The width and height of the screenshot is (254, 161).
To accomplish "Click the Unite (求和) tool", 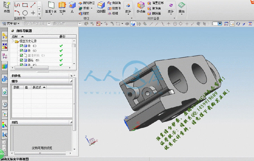I will (84, 8).
